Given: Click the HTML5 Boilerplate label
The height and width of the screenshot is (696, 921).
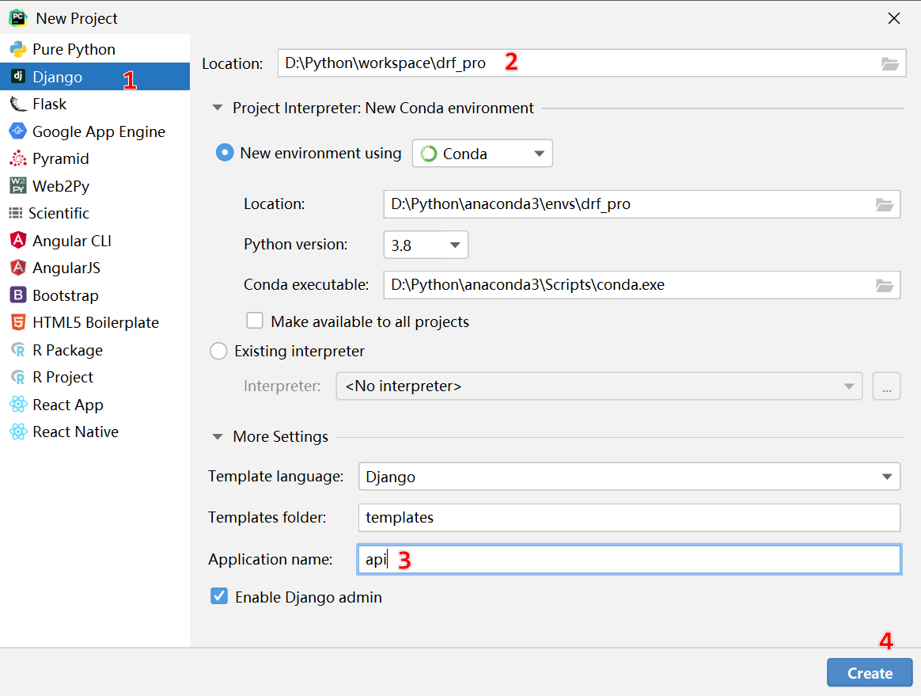Looking at the screenshot, I should pos(96,323).
